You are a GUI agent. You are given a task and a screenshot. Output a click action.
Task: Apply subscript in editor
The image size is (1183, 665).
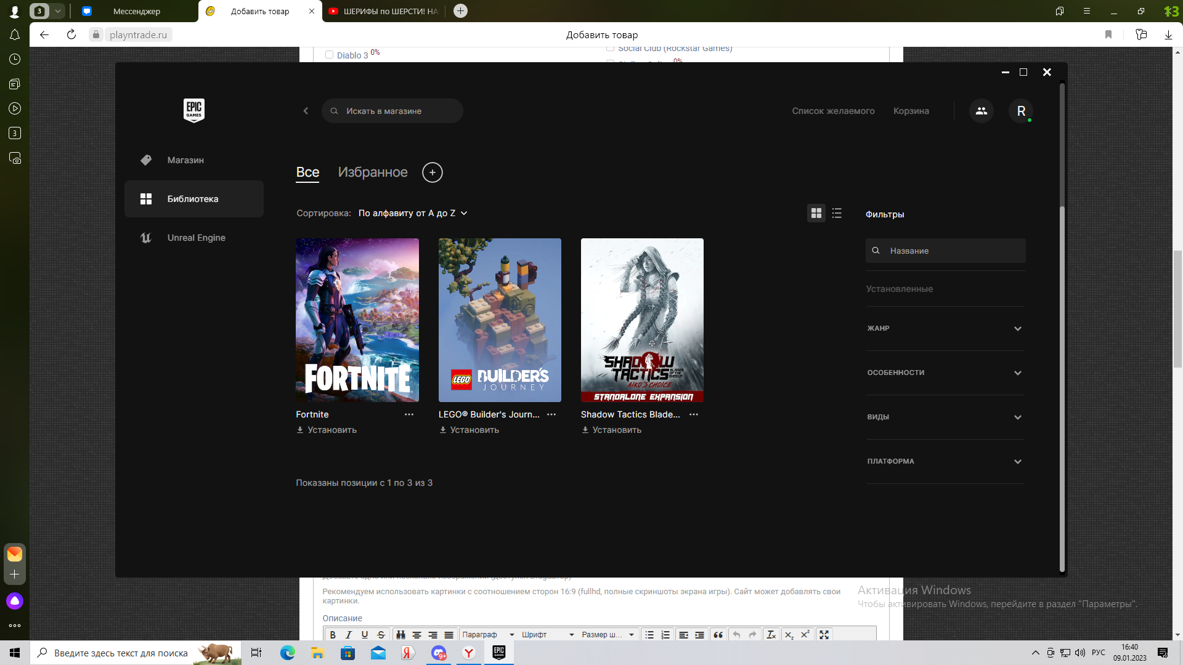click(x=789, y=635)
